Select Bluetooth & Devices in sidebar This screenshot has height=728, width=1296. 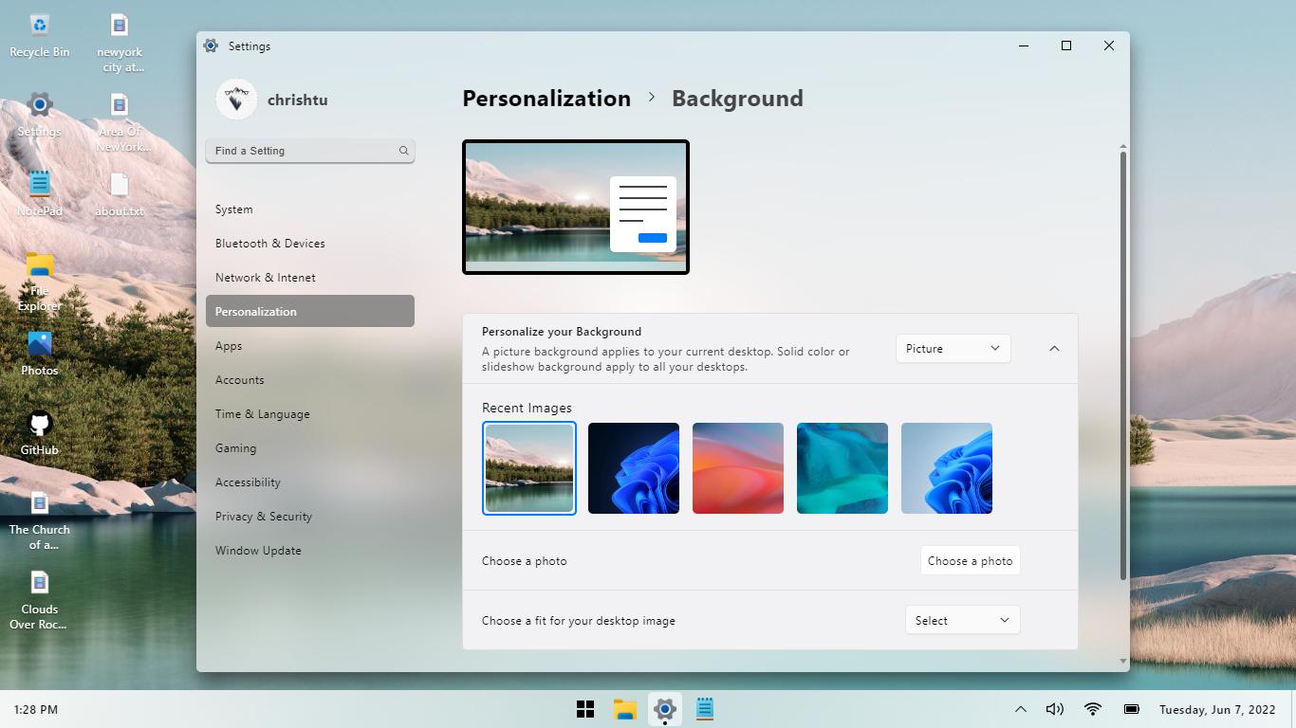(270, 244)
